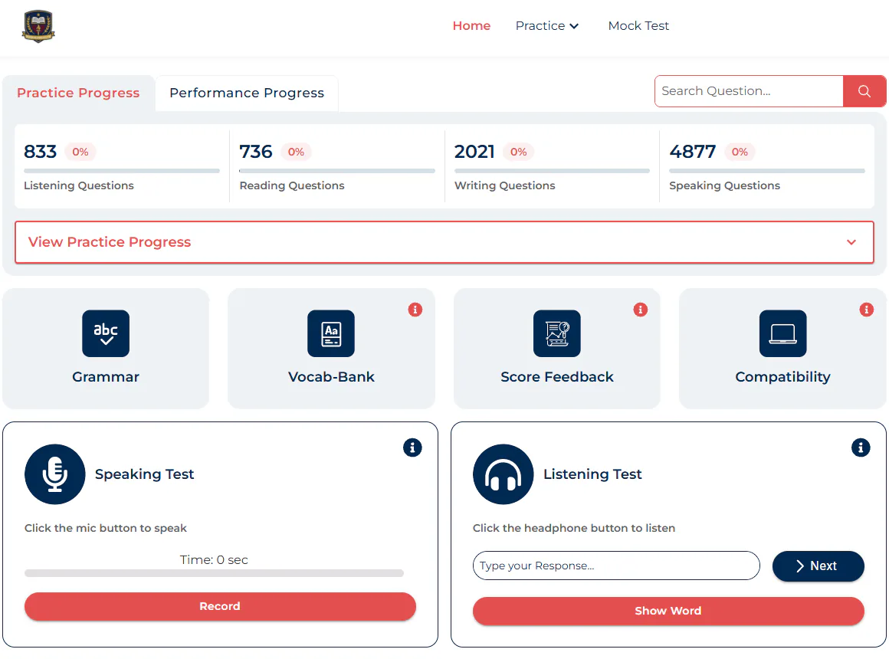The width and height of the screenshot is (889, 659).
Task: Go to the Home page
Action: pyautogui.click(x=471, y=25)
